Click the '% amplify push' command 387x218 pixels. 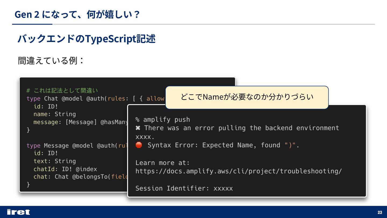click(163, 120)
